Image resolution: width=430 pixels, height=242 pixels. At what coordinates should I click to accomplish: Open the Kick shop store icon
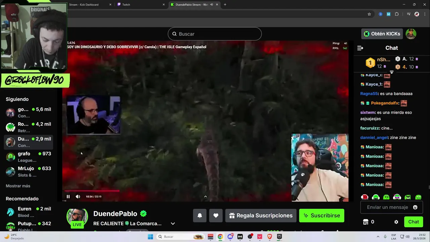(365, 222)
